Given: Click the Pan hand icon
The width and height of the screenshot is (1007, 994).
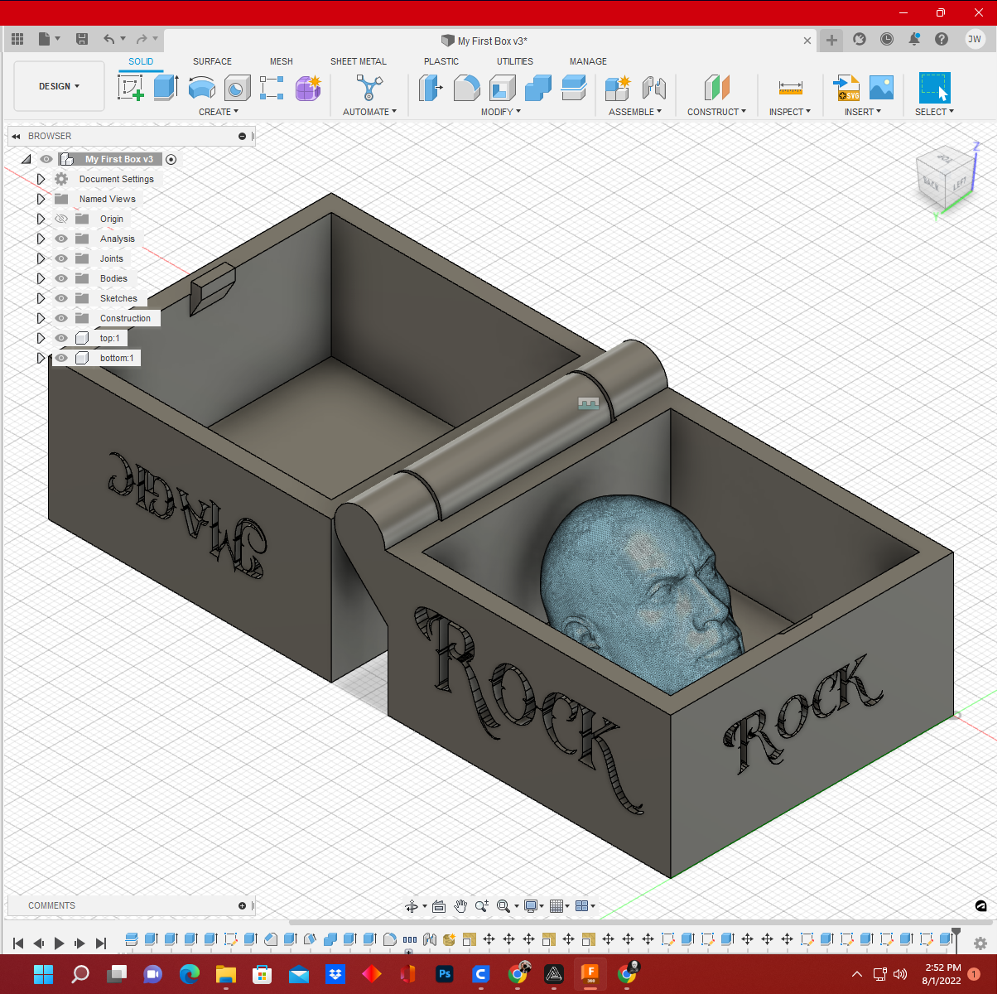Looking at the screenshot, I should [460, 906].
